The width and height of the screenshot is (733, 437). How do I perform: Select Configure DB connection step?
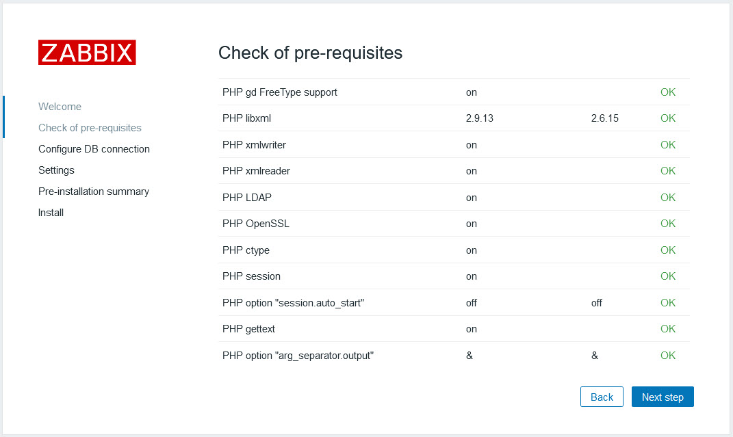pyautogui.click(x=94, y=149)
